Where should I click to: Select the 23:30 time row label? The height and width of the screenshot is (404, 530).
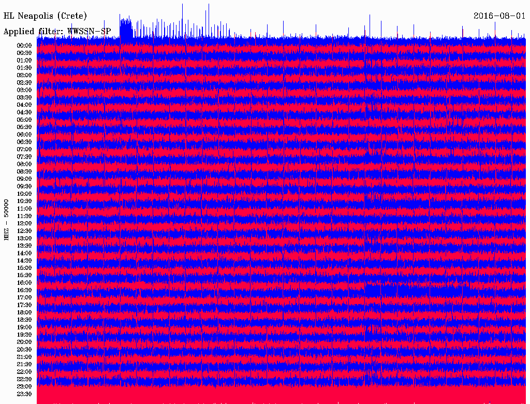click(x=24, y=394)
